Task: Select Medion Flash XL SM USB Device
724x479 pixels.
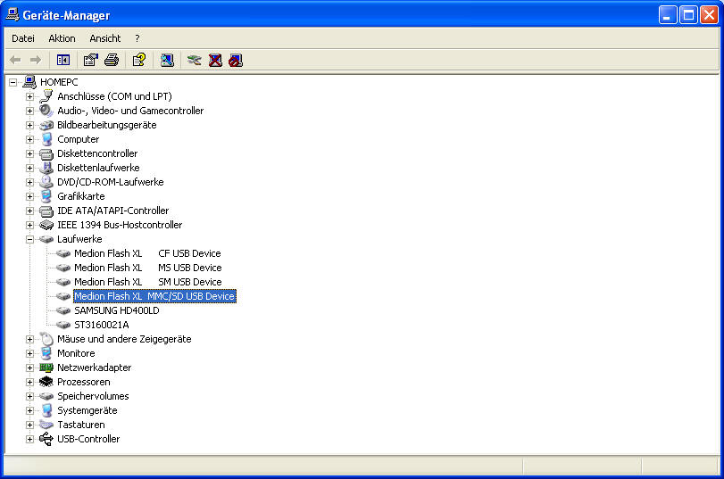Action: click(148, 282)
